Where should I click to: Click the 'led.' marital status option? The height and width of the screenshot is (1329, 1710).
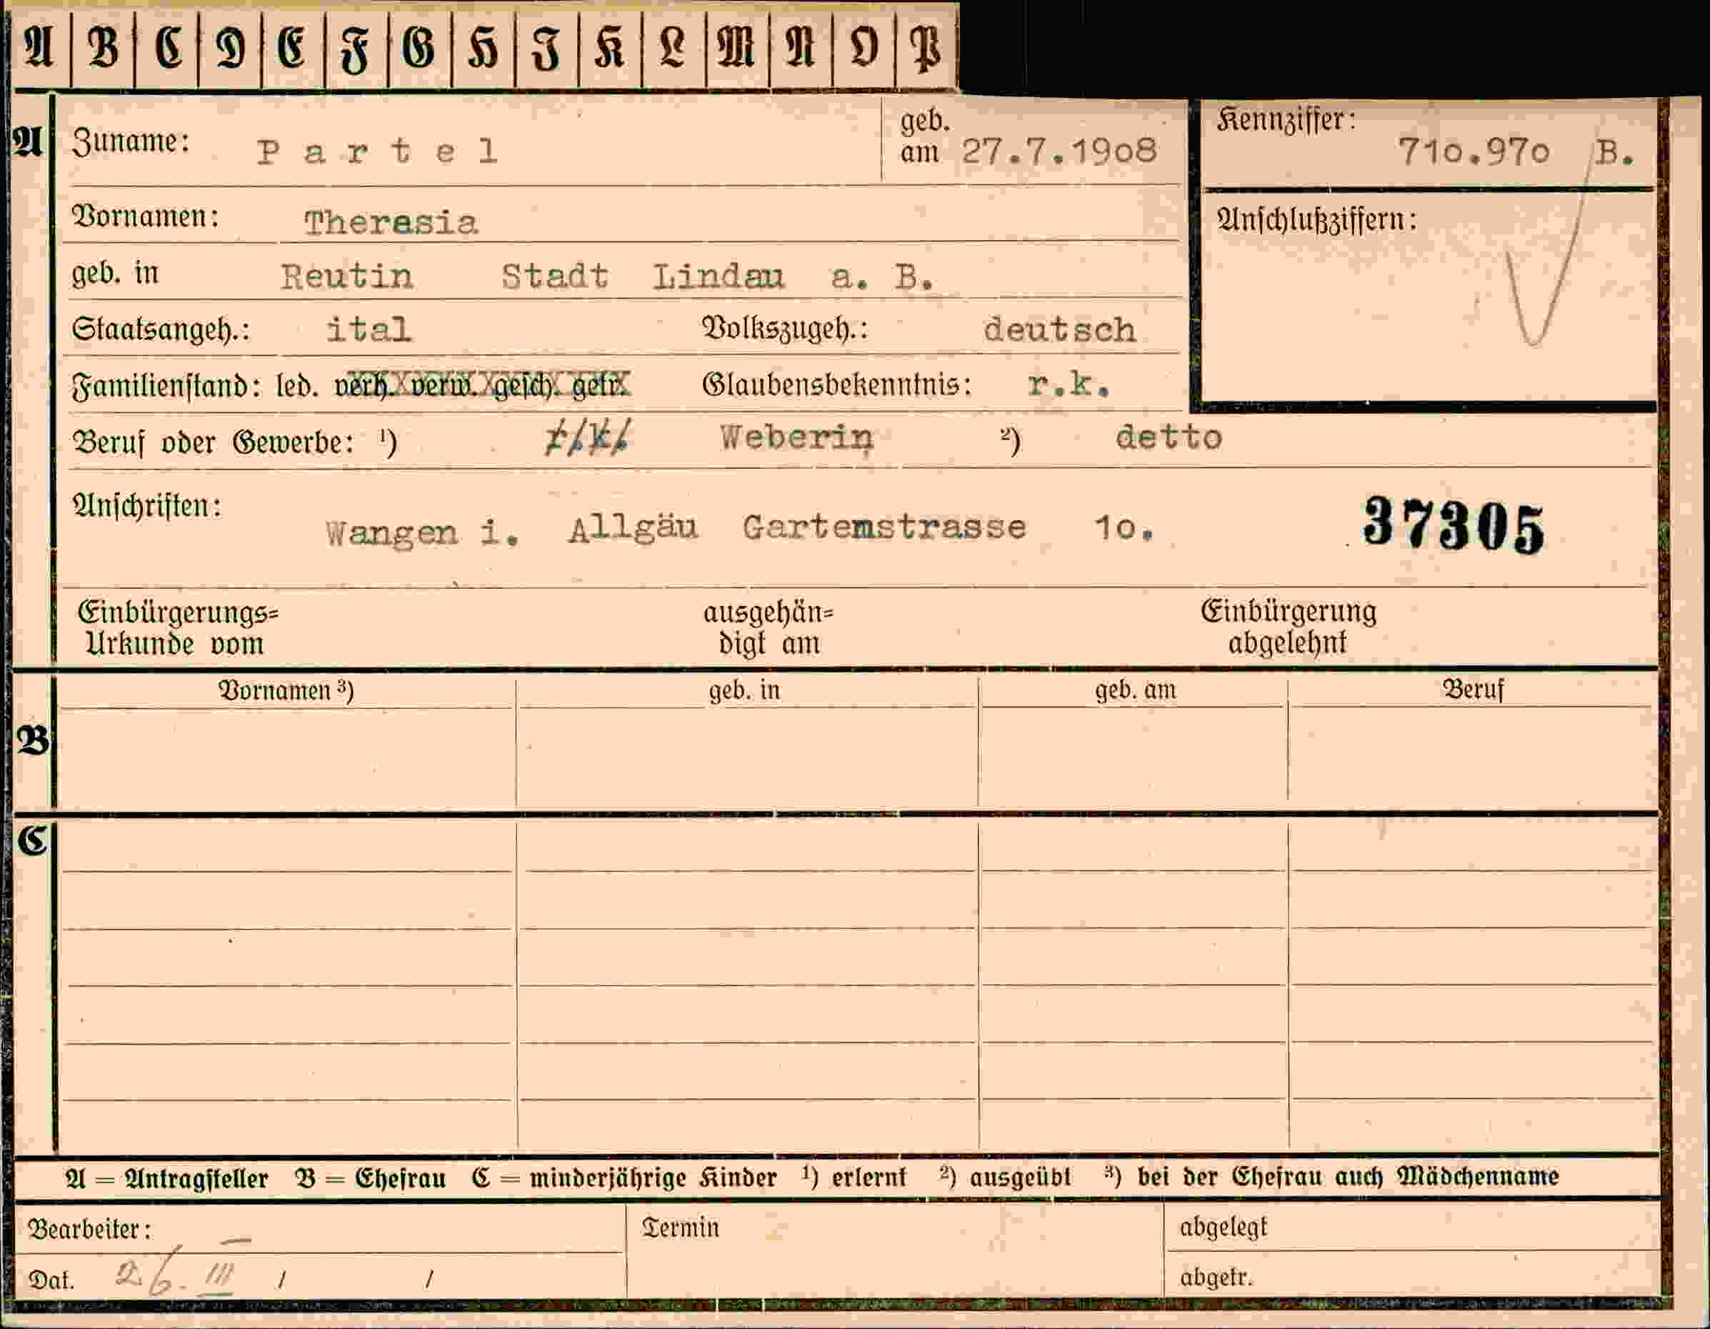tap(298, 386)
